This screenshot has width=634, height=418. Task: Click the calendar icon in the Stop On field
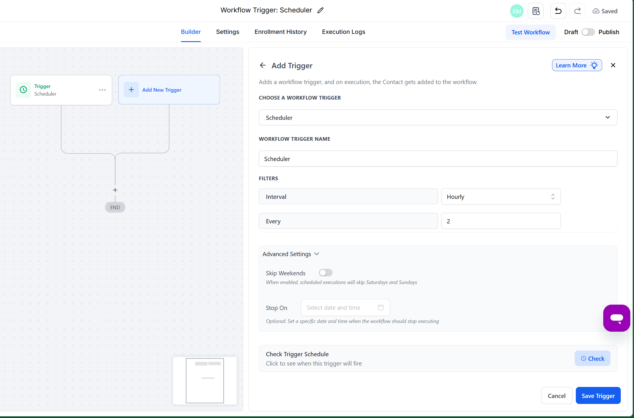pos(381,307)
